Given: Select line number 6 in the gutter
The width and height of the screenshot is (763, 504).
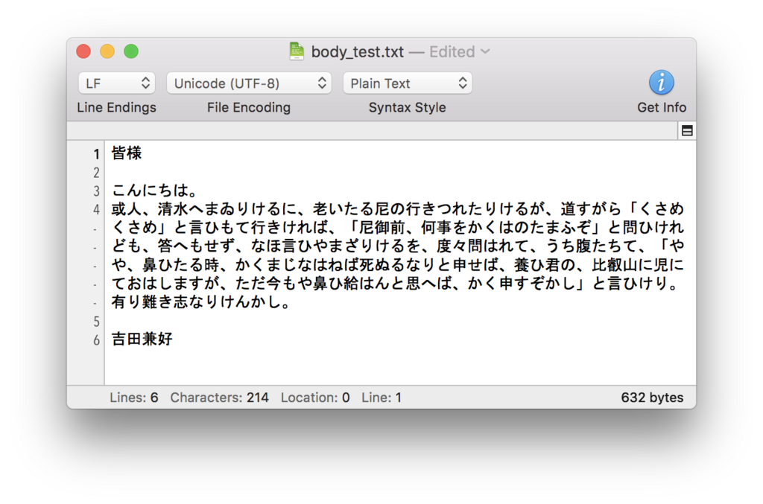Looking at the screenshot, I should (x=95, y=339).
